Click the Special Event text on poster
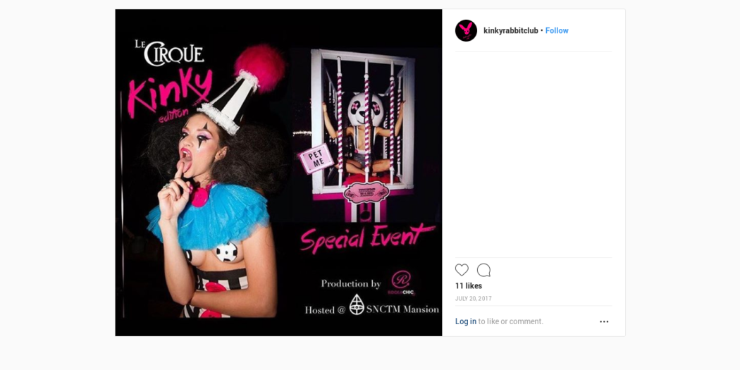 point(366,238)
